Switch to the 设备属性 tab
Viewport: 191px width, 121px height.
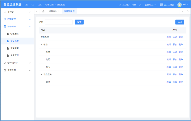click(53, 11)
